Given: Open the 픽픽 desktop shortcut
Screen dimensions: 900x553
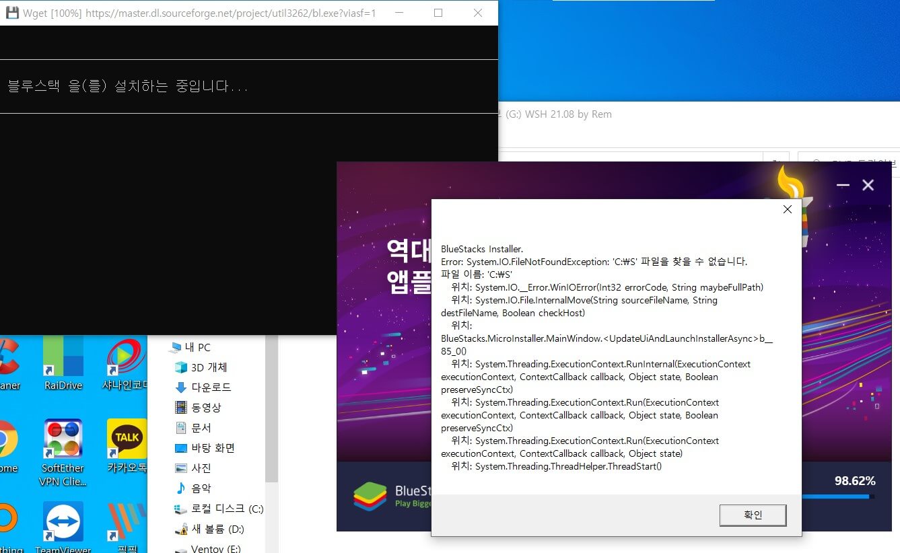Looking at the screenshot, I should pos(127,527).
